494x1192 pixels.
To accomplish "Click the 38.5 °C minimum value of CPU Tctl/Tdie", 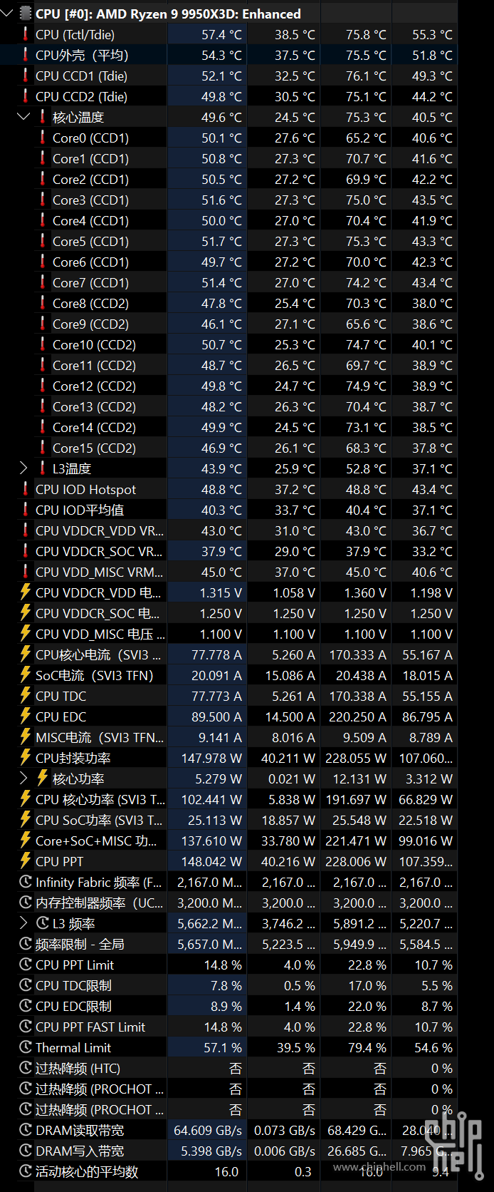I will 295,34.
